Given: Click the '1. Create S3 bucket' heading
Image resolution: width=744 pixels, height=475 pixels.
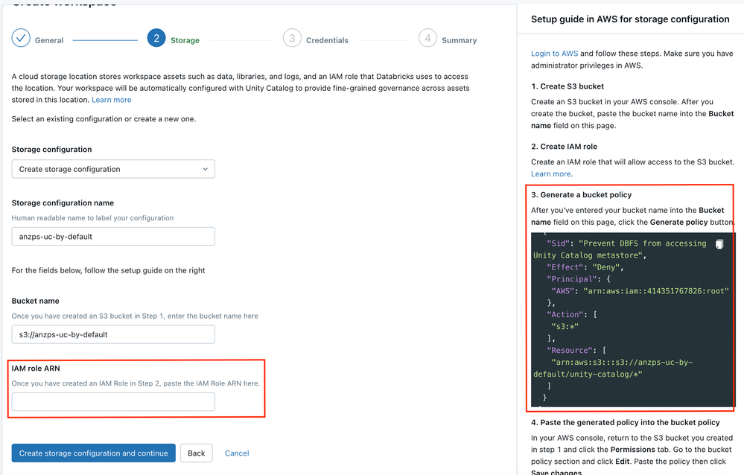Looking at the screenshot, I should (x=567, y=86).
